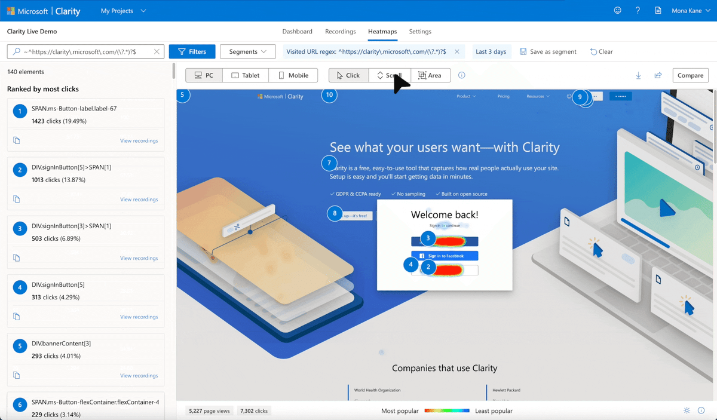Screen dimensions: 717x420
Task: Open the info icon at the bottom right
Action: coord(701,410)
